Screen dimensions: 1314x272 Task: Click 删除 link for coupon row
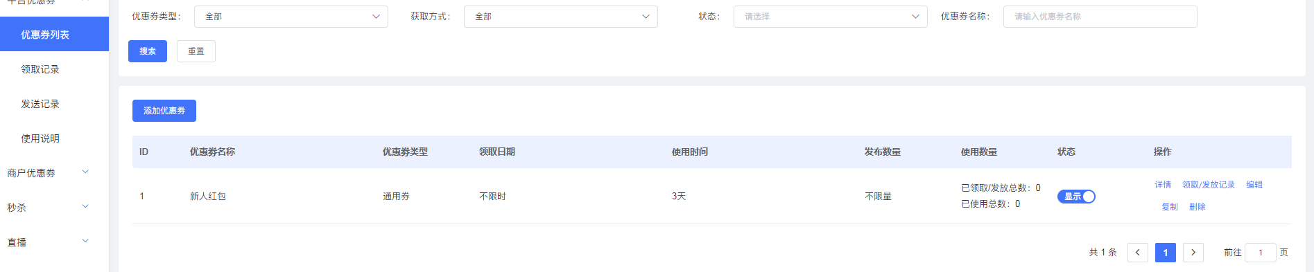point(1198,207)
